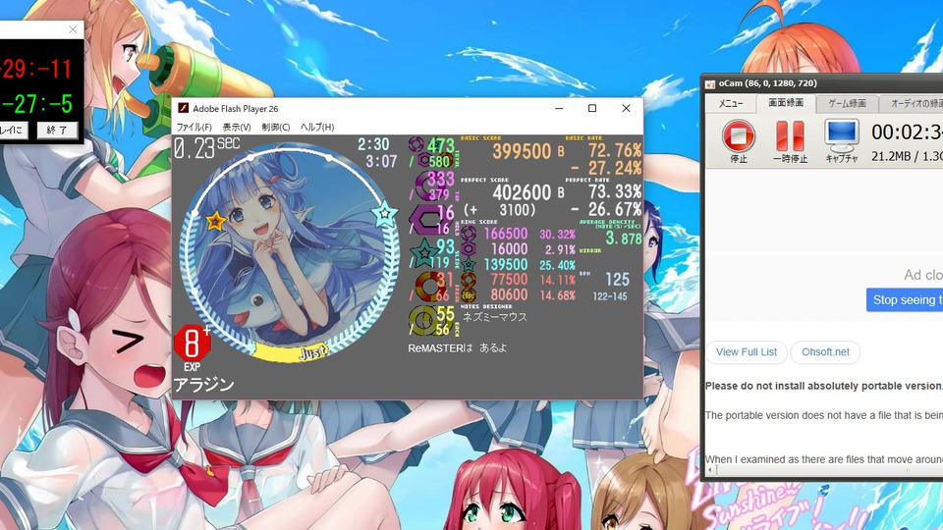Viewport: 943px width, 530px height.
Task: Click the BPM range 122-145
Action: (610, 296)
